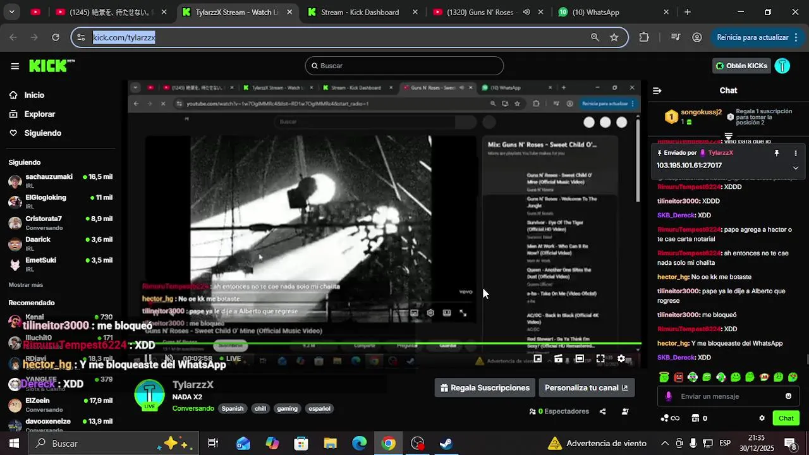Show hidden system tray icons
809x455 pixels.
(x=665, y=444)
